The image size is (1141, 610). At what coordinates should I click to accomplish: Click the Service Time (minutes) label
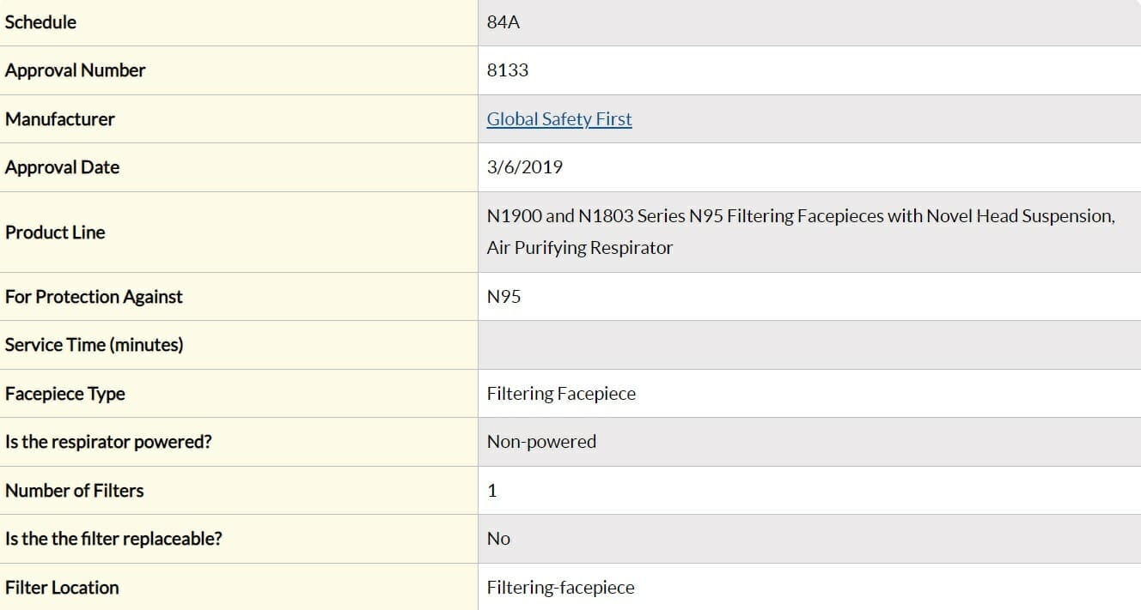point(95,345)
